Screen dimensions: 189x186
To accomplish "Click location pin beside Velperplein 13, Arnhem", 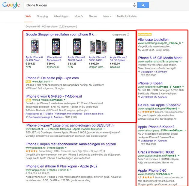I will (139, 72).
